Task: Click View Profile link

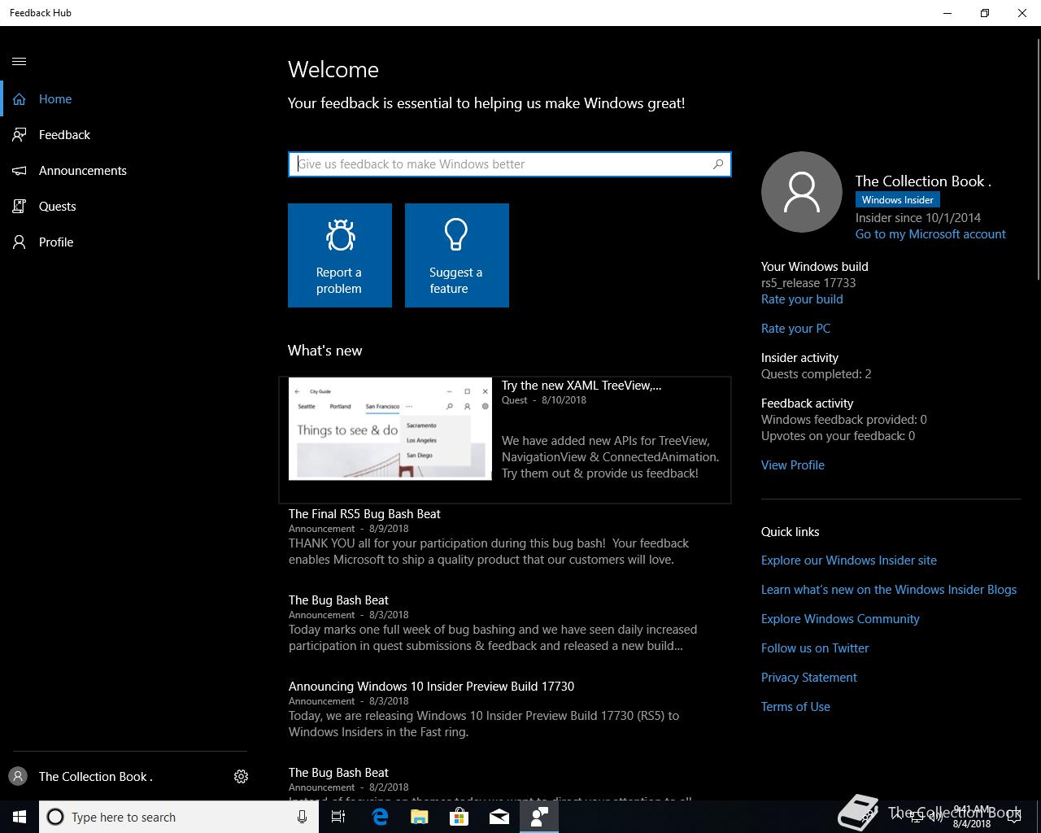Action: click(793, 465)
